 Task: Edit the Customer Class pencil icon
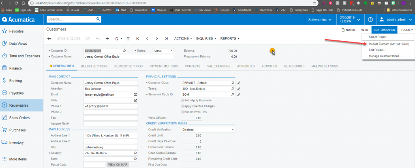(x=239, y=83)
